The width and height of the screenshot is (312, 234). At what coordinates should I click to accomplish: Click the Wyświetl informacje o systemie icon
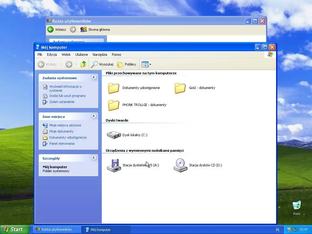[45, 87]
